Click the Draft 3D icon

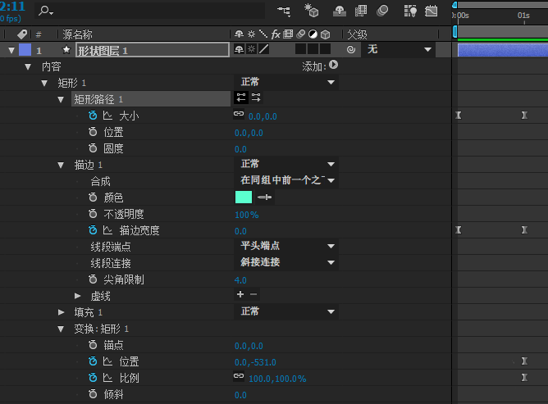[x=312, y=11]
